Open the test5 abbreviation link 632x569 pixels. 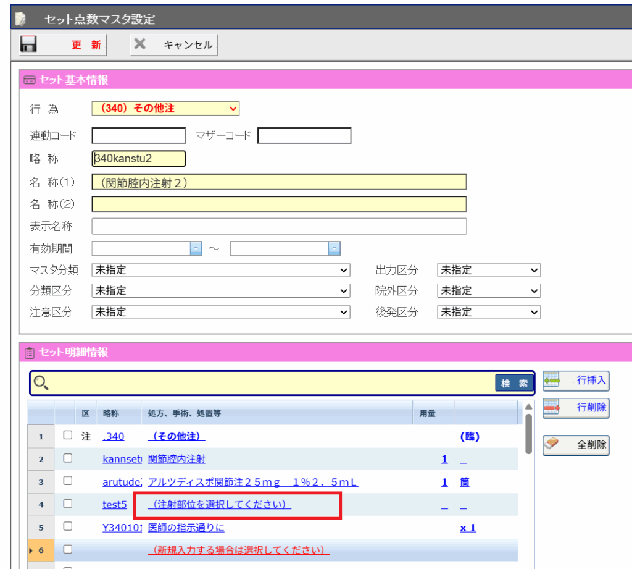(x=114, y=505)
